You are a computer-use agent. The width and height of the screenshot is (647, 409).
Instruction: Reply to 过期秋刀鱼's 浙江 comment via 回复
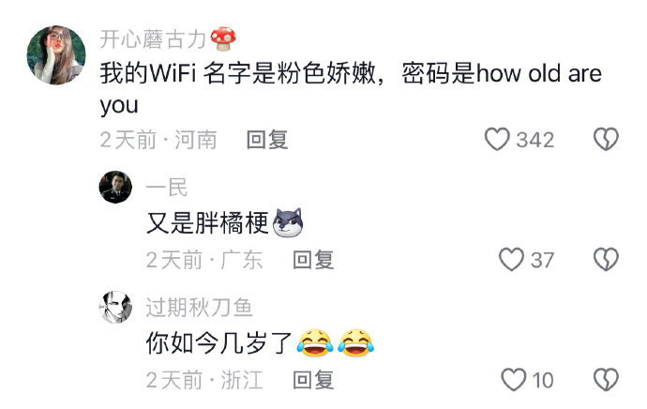point(313,380)
